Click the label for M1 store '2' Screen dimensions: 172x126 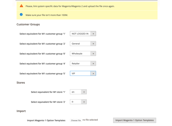(48, 102)
